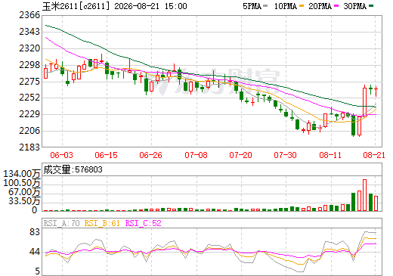The height and width of the screenshot is (276, 393).
Task: Click the last red candlestick on 08-21
Action: pyautogui.click(x=376, y=91)
